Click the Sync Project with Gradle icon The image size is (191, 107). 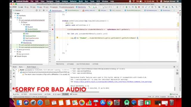(167, 7)
